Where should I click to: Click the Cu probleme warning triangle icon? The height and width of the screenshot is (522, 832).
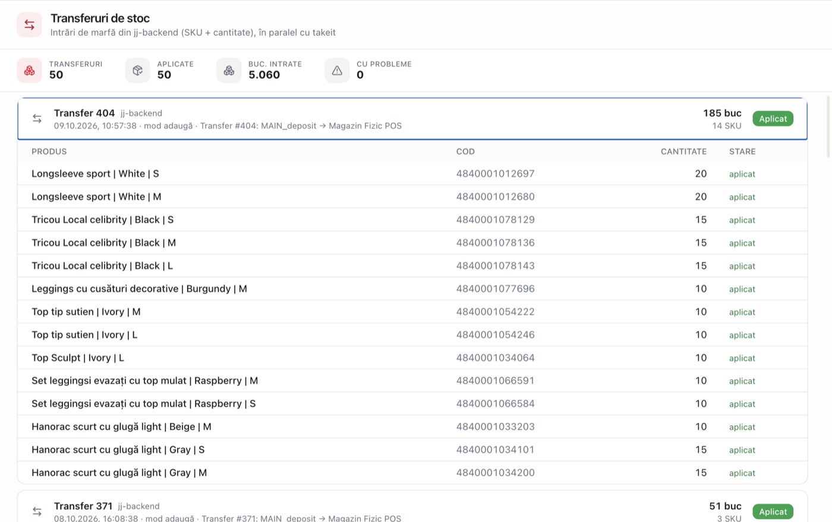337,71
